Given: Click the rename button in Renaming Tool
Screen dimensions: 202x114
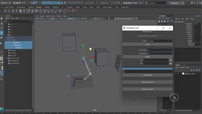Looking at the screenshot, I should [147, 44].
